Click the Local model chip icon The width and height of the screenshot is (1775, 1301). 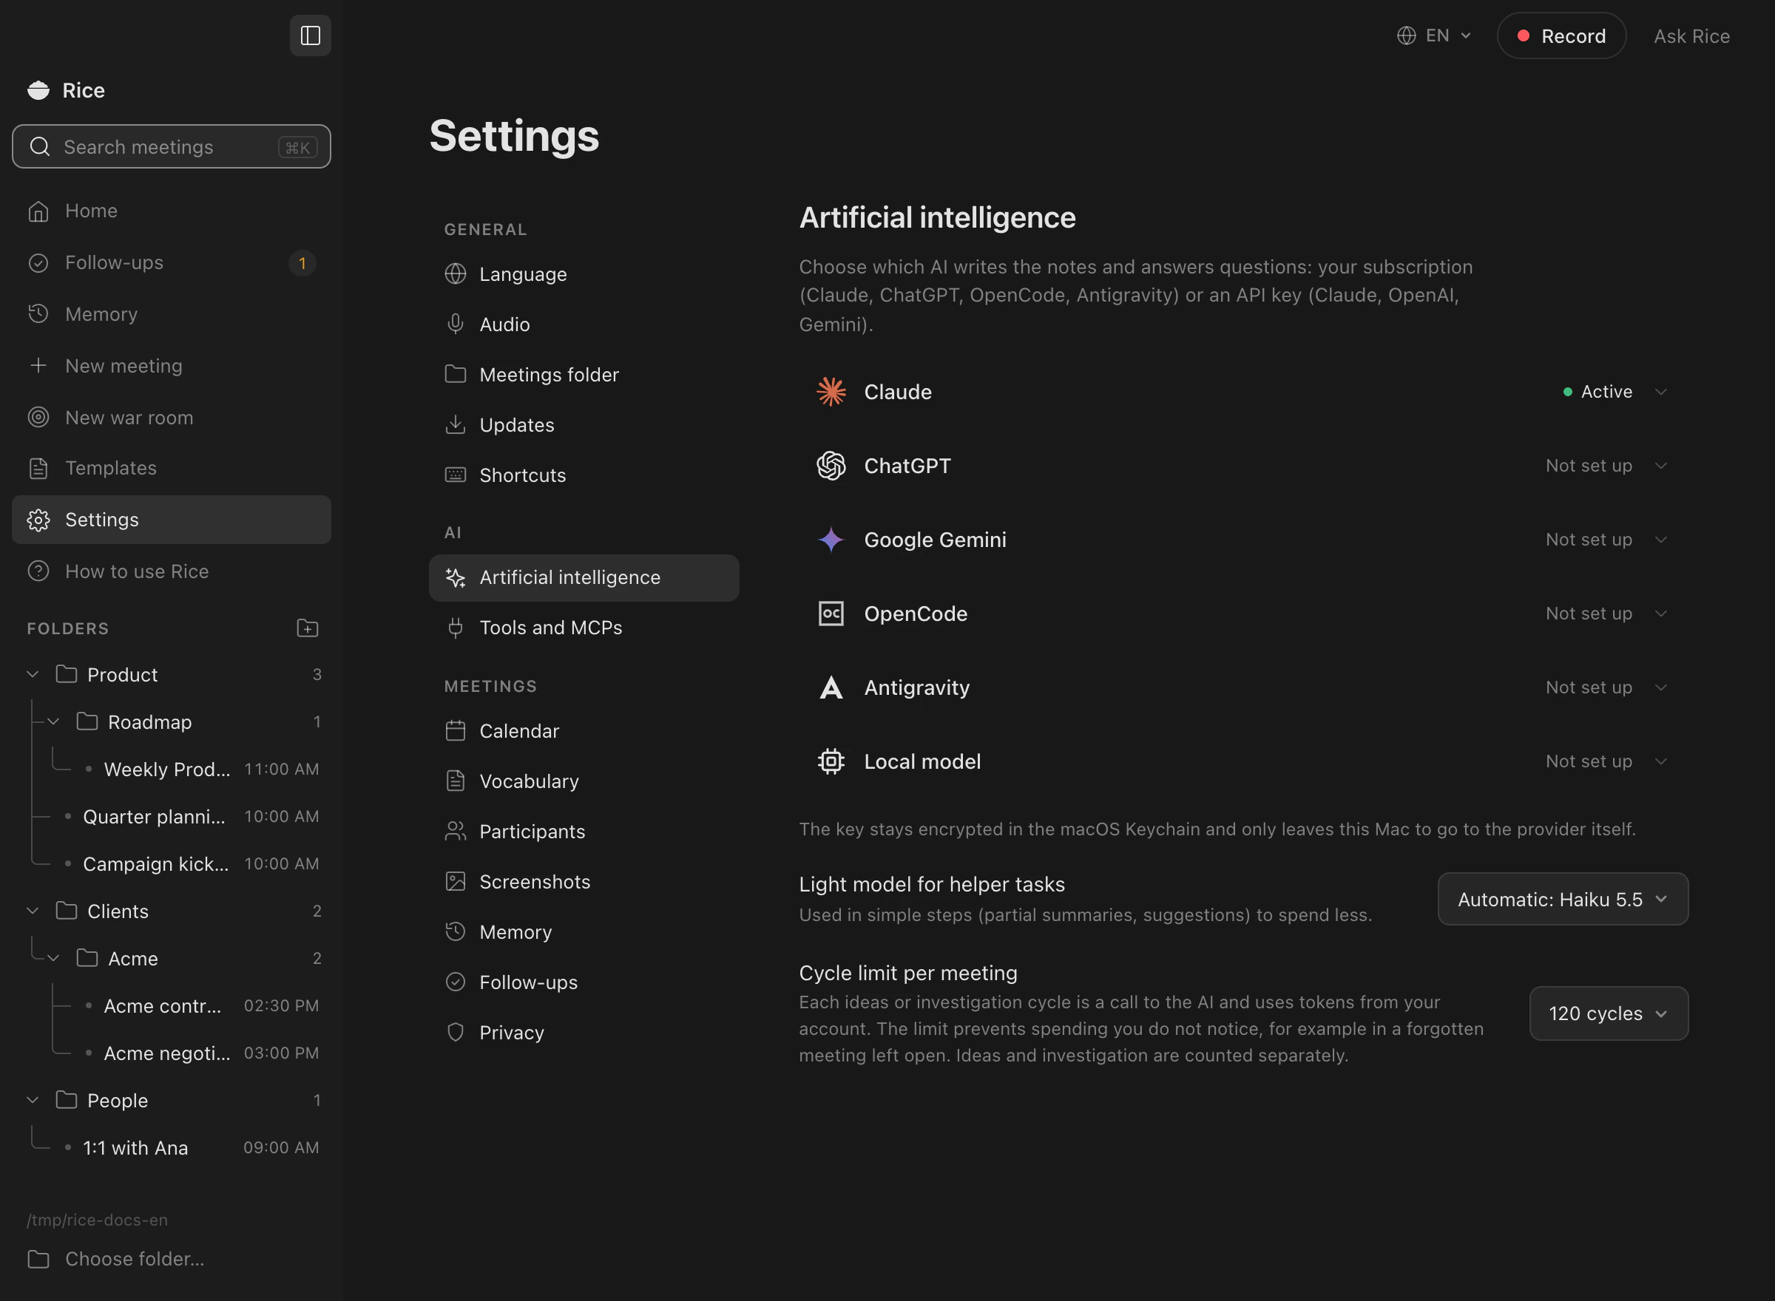(x=831, y=761)
